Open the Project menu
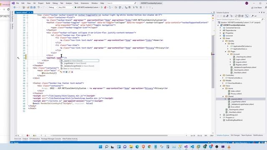The image size is (267, 150). [x=41, y=3]
